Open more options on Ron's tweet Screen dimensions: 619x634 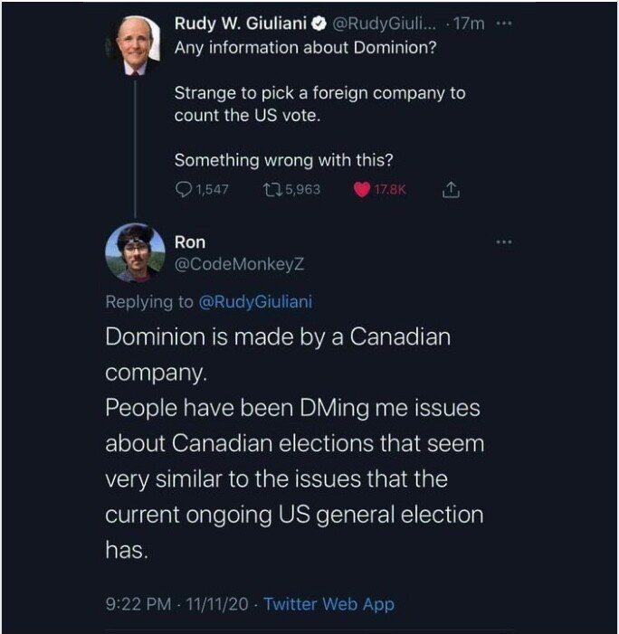(x=504, y=242)
